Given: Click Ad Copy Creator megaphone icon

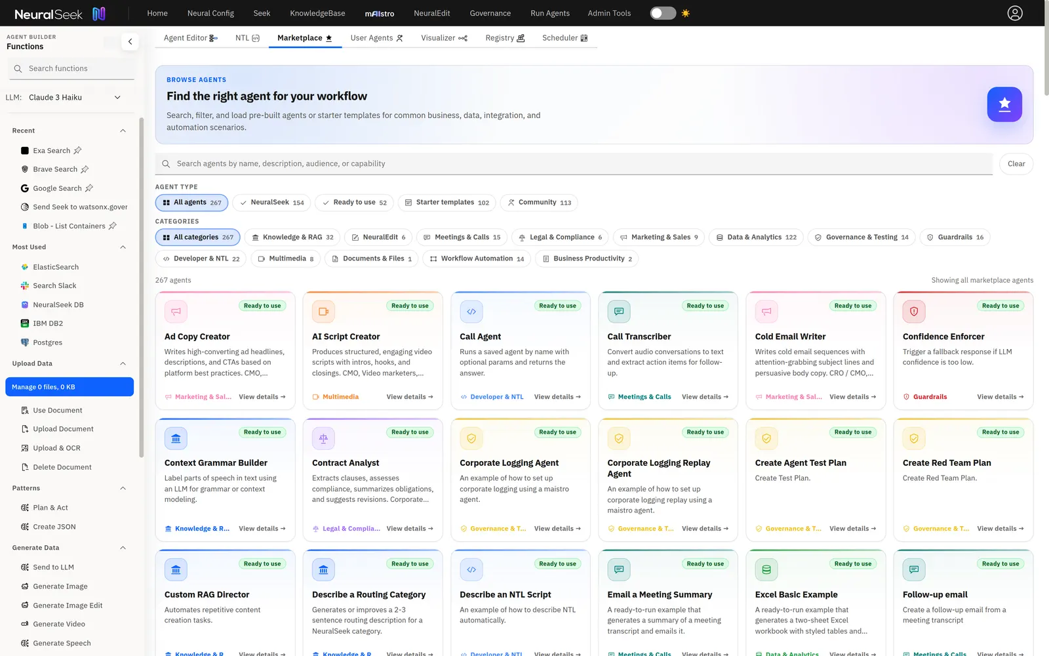Looking at the screenshot, I should tap(176, 312).
